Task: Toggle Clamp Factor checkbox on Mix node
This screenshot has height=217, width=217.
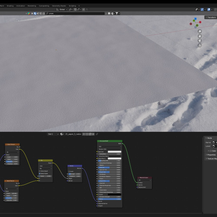Action: [x=40, y=174]
